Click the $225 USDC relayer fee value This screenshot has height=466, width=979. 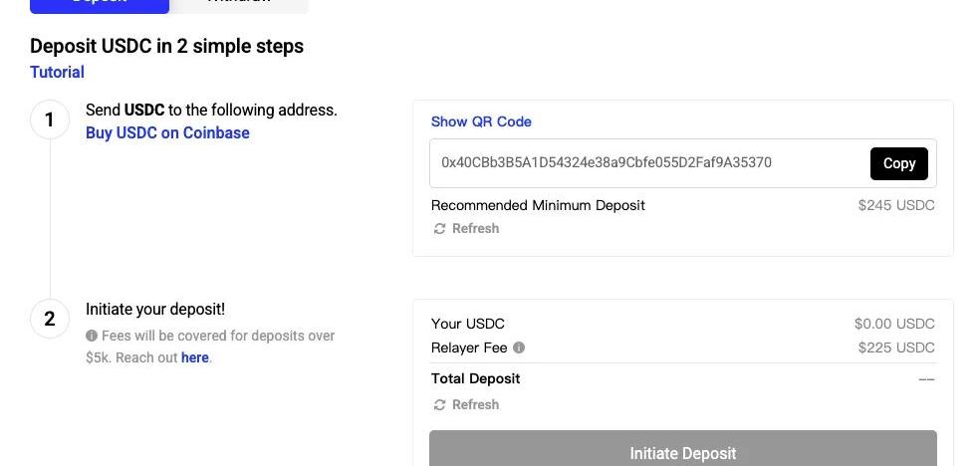point(896,348)
